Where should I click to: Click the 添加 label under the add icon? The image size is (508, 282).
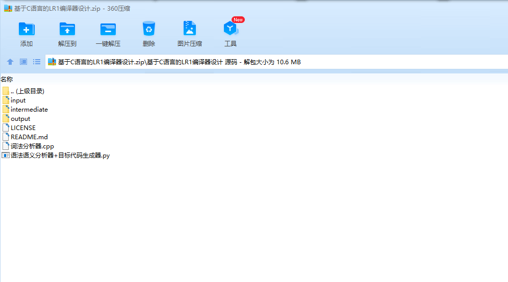[x=27, y=44]
